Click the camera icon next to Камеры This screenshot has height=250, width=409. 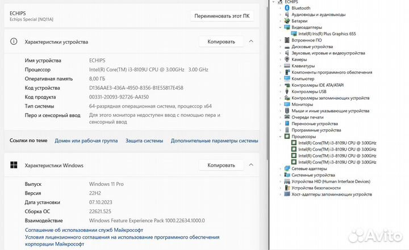coord(287,60)
